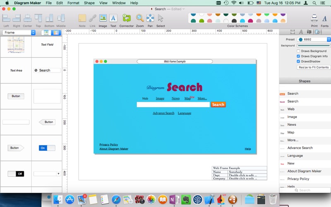Click the white search input on canvas
The height and width of the screenshot is (207, 331).
pos(173,105)
